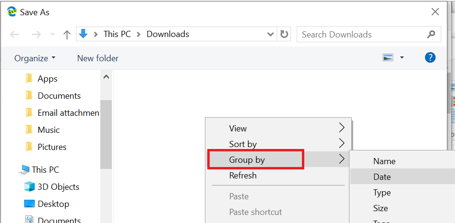
Task: Click Refresh in the context menu
Action: 243,175
